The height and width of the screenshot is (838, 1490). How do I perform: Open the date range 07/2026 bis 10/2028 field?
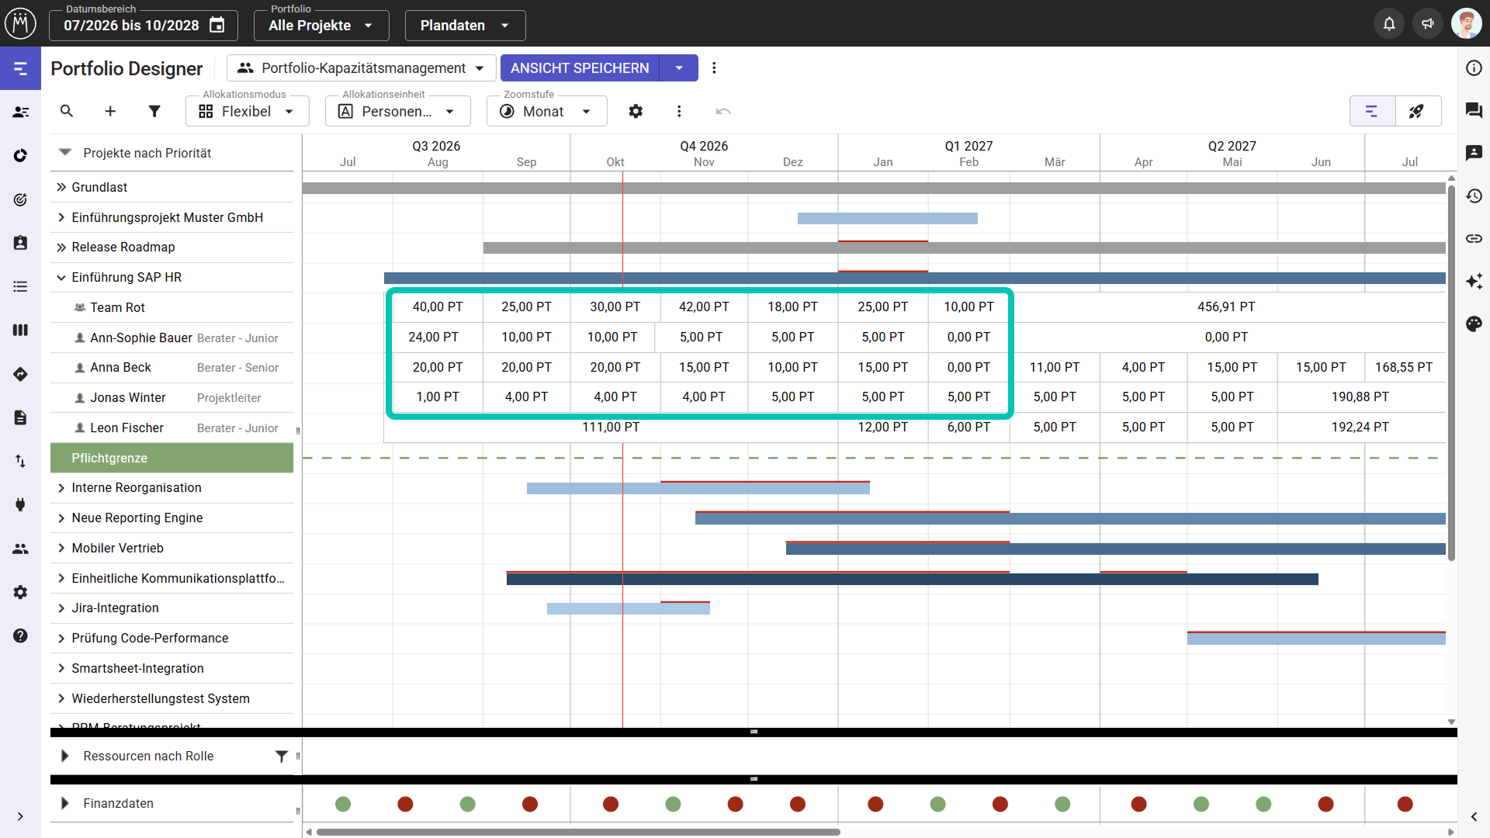[144, 26]
